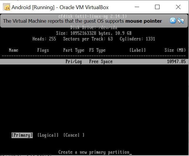Click the 'Create a new primary partition' hint
Viewport: 189px width, 156px height.
pos(94,152)
